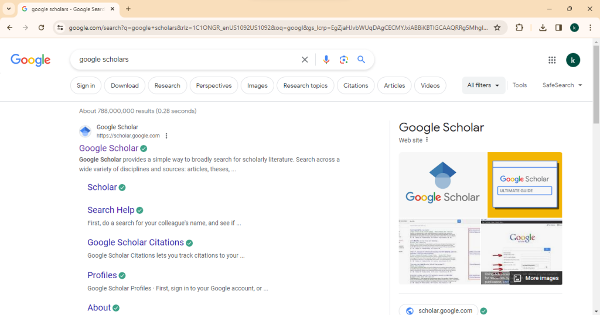Select the Citations filter chip
The image size is (600, 315).
pos(356,85)
